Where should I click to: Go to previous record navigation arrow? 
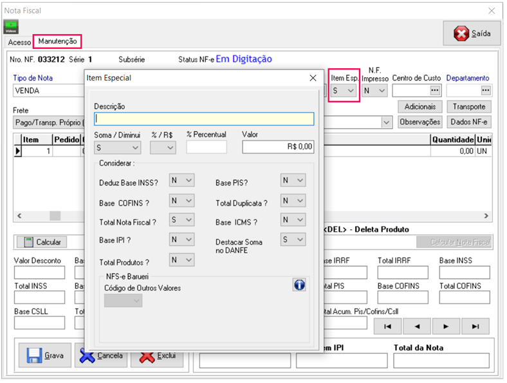pos(417,326)
